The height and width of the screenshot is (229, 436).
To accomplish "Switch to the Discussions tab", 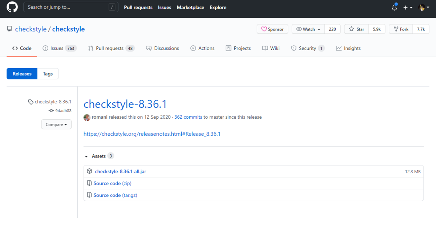I will [162, 48].
